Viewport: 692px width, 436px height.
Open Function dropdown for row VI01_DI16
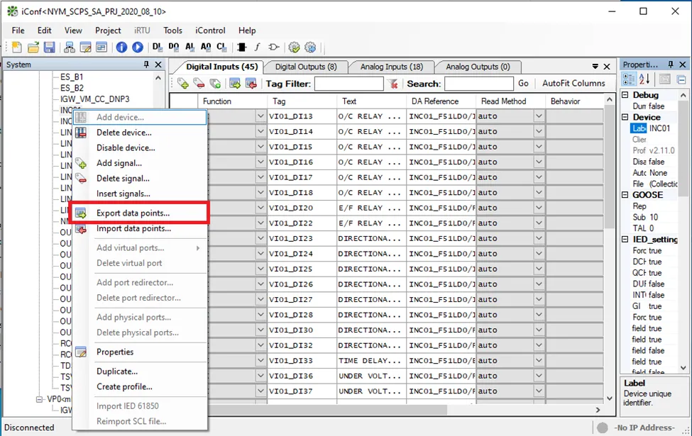tap(260, 162)
